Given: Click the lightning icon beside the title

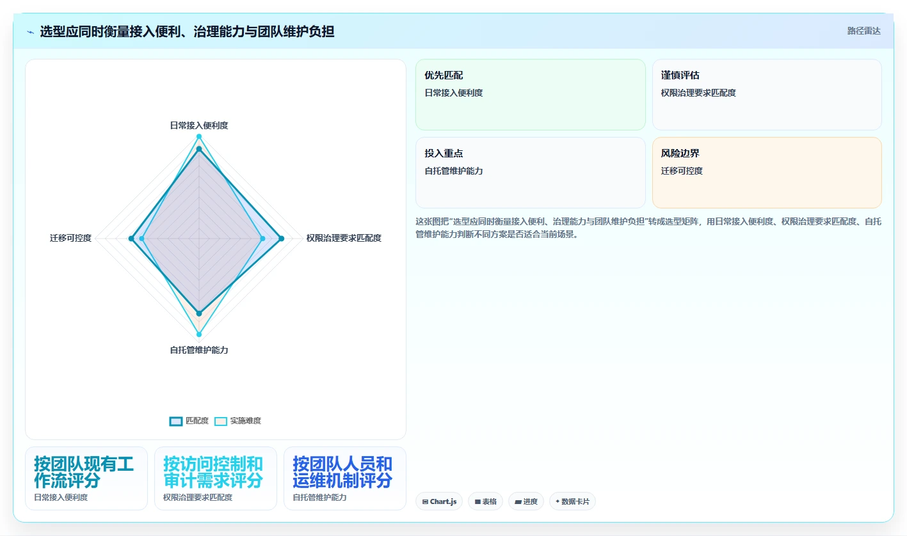Looking at the screenshot, I should pyautogui.click(x=31, y=32).
